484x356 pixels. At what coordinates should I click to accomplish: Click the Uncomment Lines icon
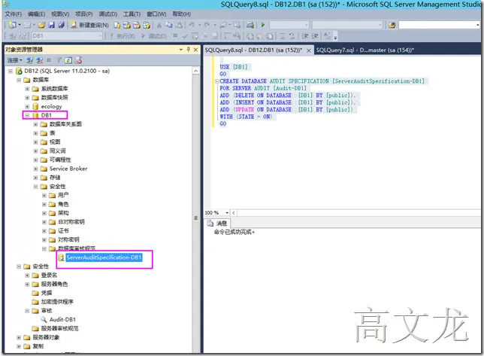coord(292,36)
